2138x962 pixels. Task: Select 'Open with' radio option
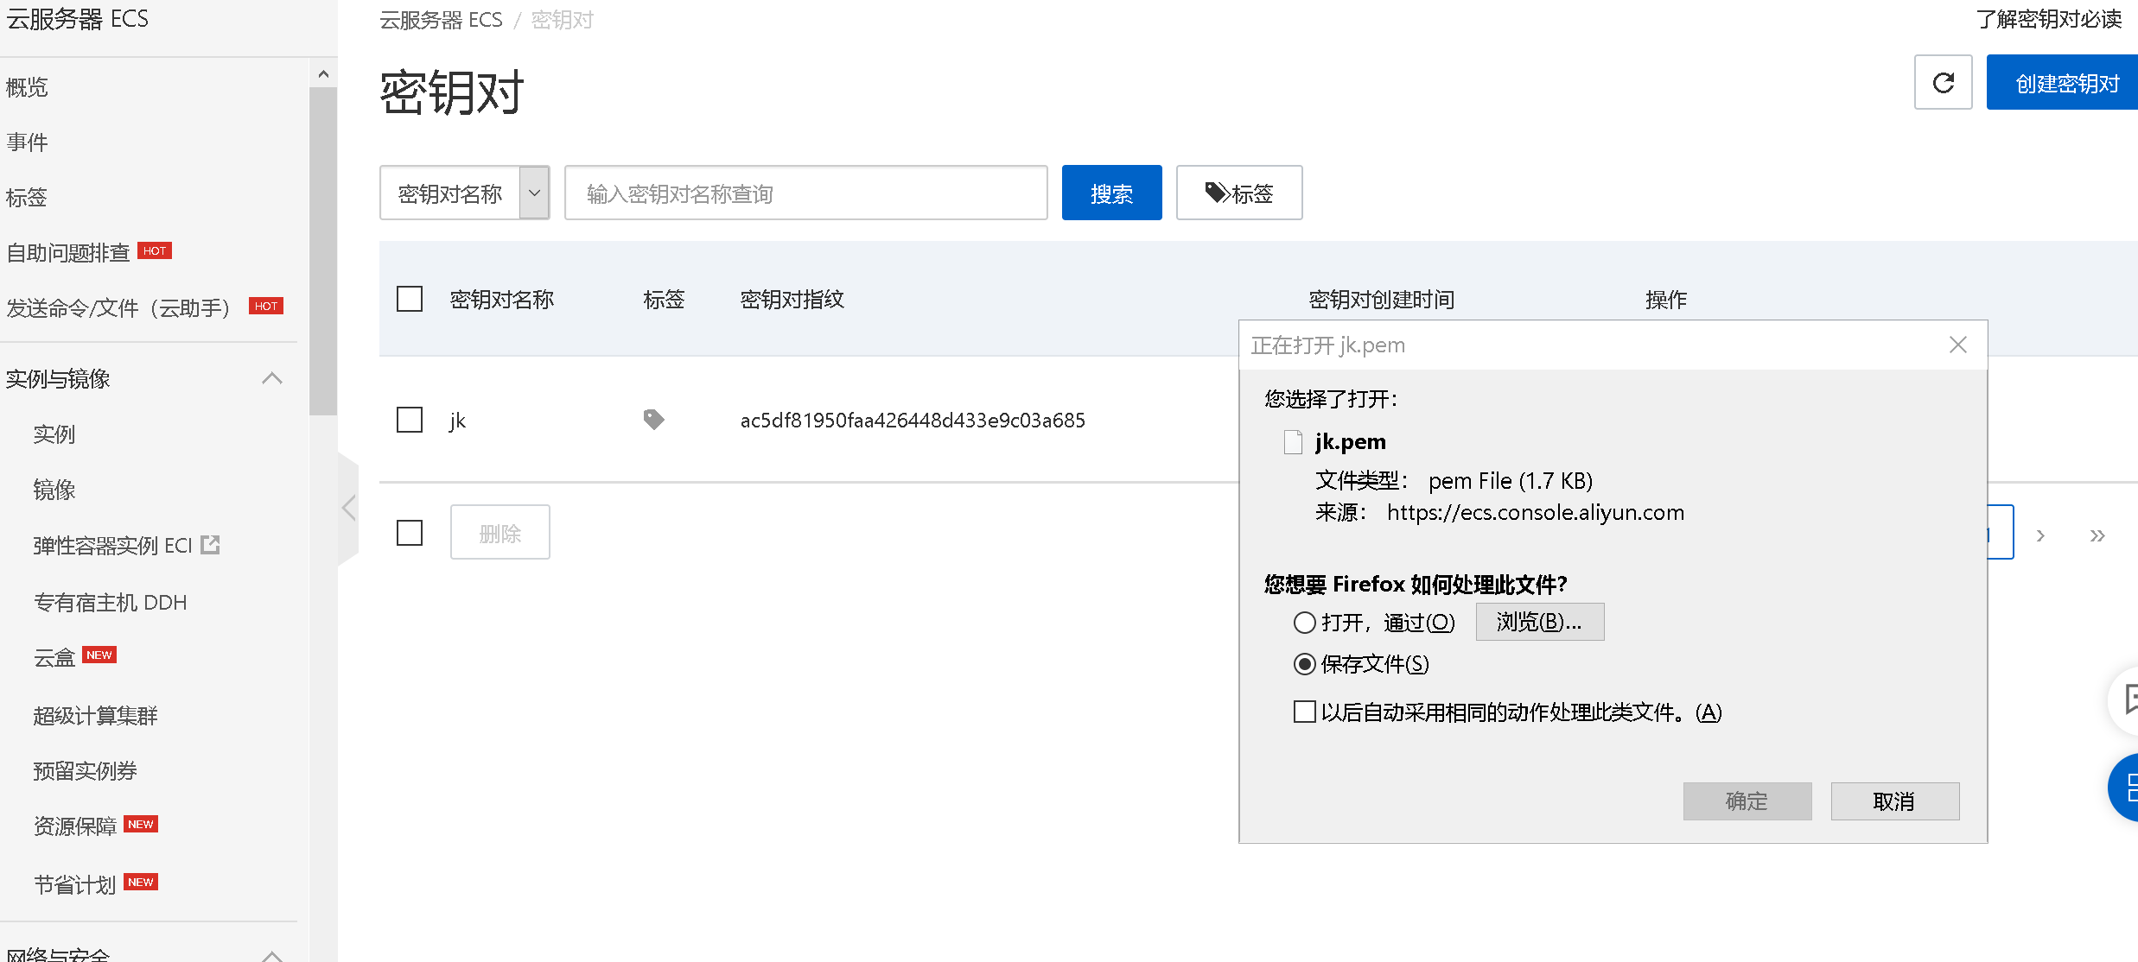pyautogui.click(x=1304, y=622)
